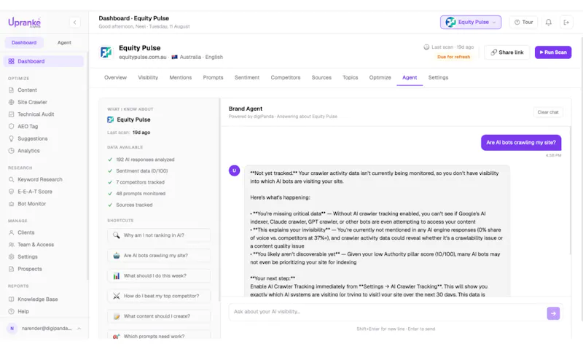Use shortcut How do I beat my top competitor?

click(159, 296)
